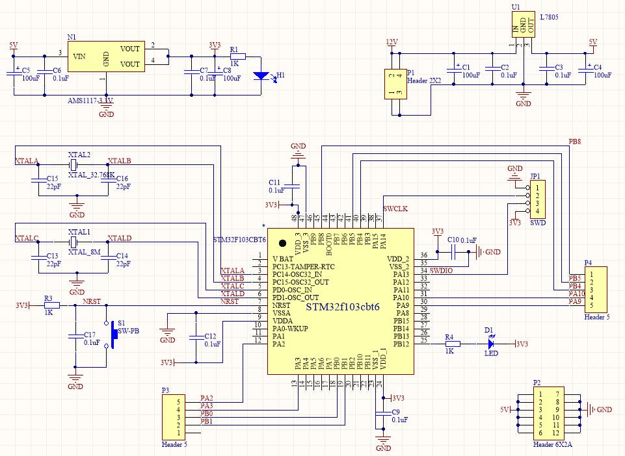Click the 'XTALB' label beside XTAL2

(120, 161)
